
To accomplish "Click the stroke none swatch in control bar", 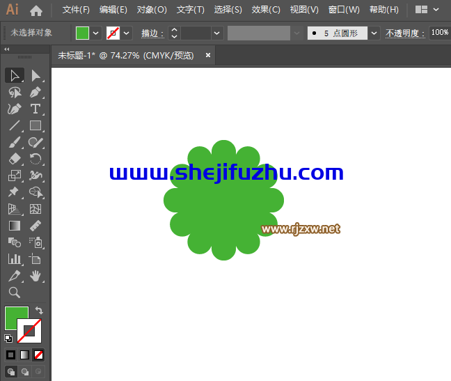I will tap(113, 33).
